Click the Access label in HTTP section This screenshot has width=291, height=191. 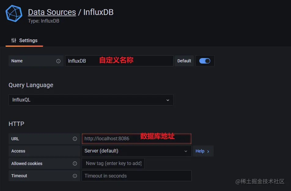click(18, 151)
